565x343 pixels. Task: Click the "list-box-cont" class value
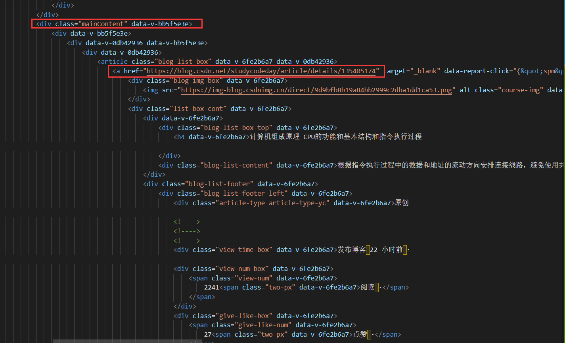(198, 109)
